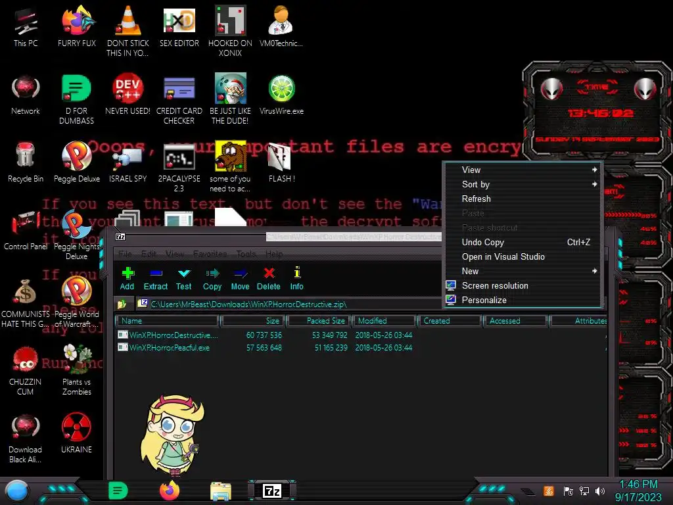Screen dimensions: 673x505
Task: Click the 7-Zip address path field
Action: [289, 304]
